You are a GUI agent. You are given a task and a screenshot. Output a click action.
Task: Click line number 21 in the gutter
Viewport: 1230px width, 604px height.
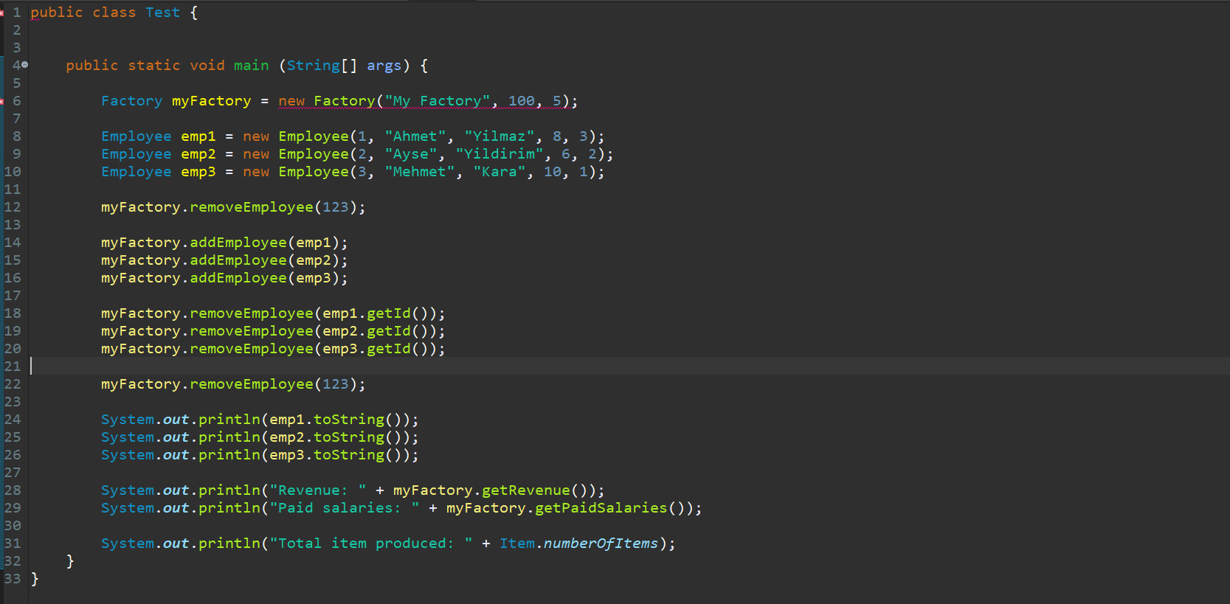13,367
